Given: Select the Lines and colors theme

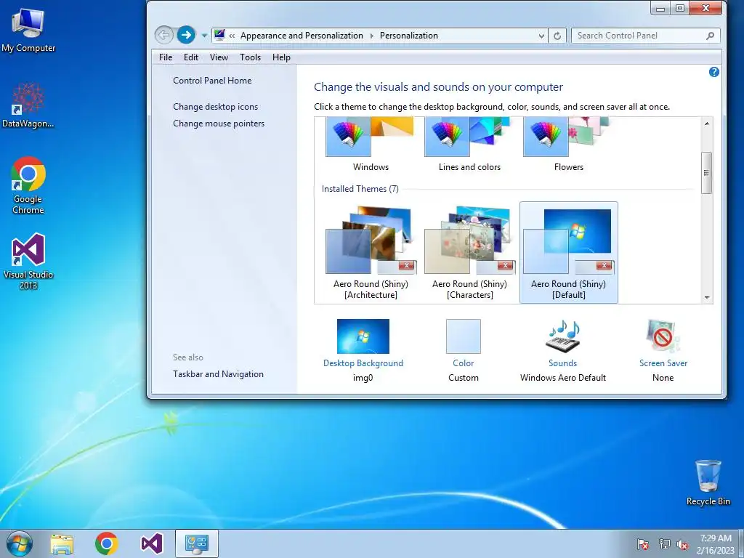Looking at the screenshot, I should [469, 145].
